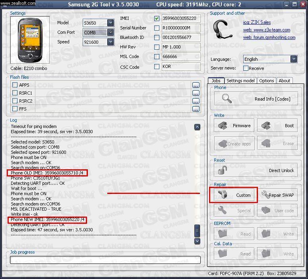Check the RSRC1 flash file box
This screenshot has width=308, height=279.
click(x=15, y=93)
